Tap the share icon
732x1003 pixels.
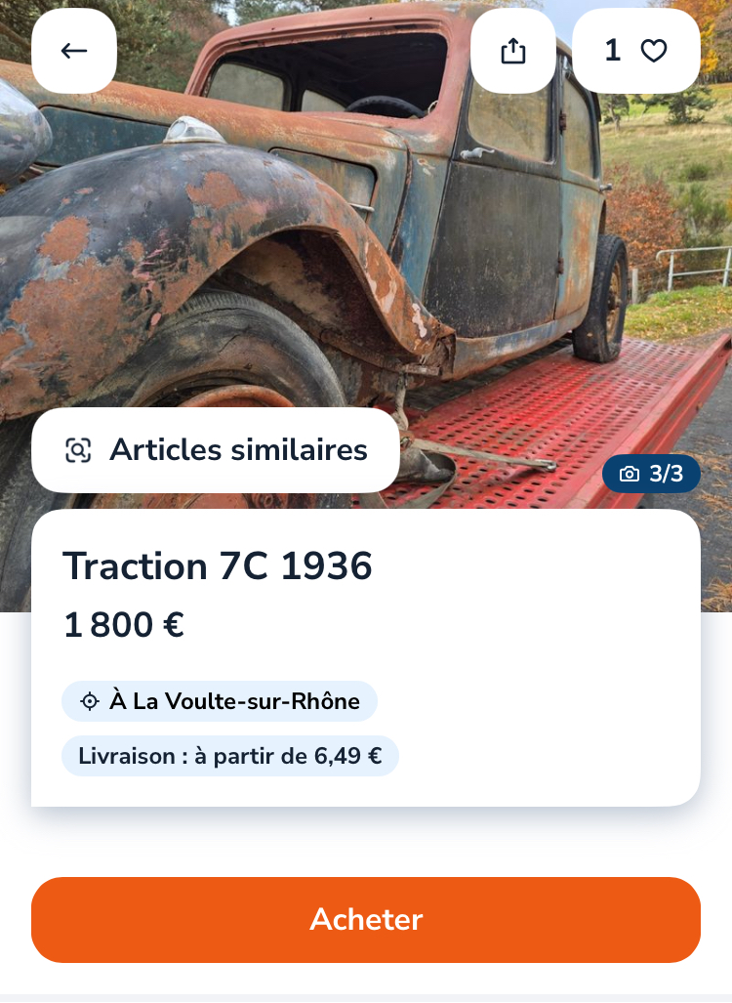tap(512, 51)
